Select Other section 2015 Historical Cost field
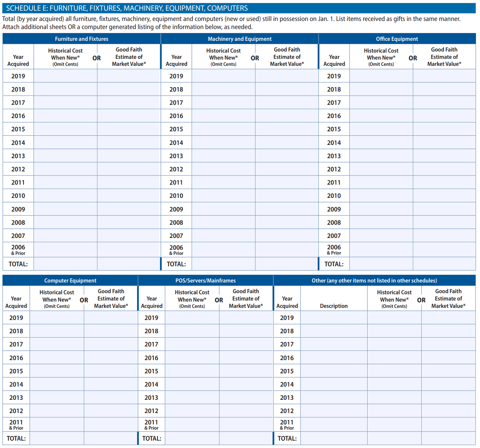 point(394,371)
